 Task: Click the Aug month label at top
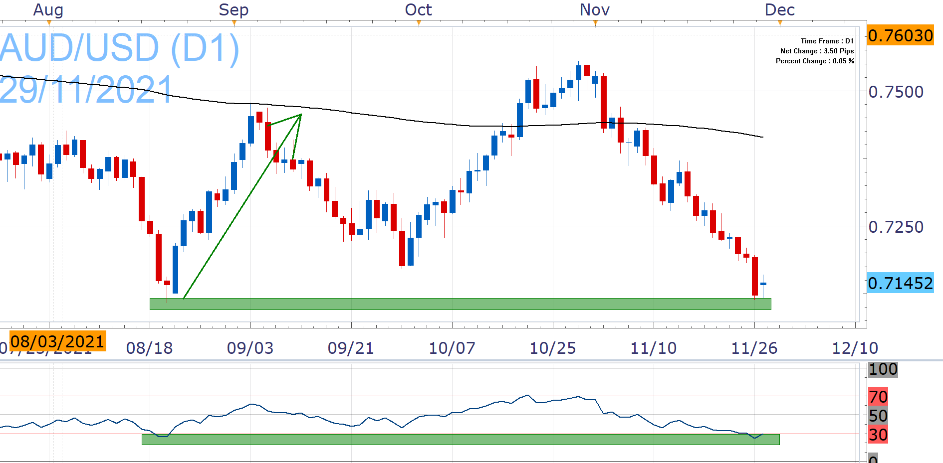[48, 10]
